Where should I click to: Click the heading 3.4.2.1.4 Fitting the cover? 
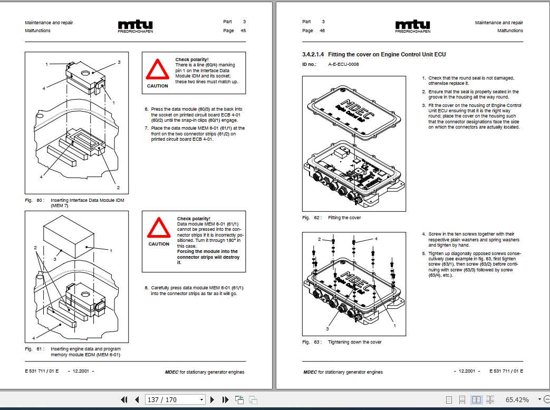tap(373, 54)
